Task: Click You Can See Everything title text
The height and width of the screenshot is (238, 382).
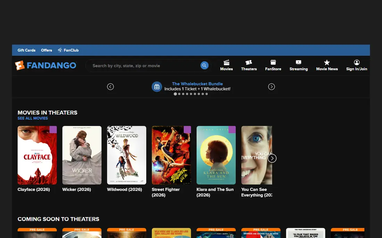Action: pyautogui.click(x=257, y=192)
